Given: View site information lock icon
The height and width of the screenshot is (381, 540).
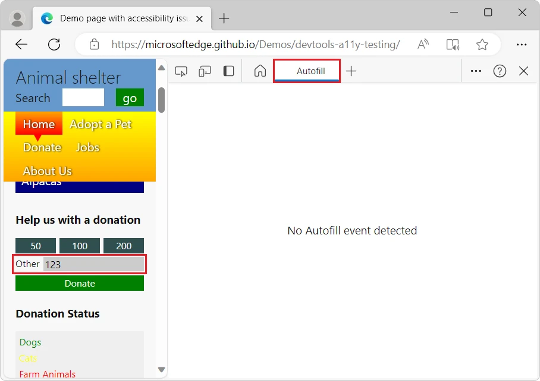Looking at the screenshot, I should (x=94, y=45).
